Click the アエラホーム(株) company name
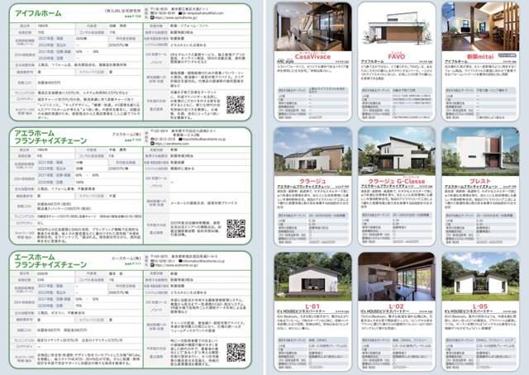The height and width of the screenshot is (375, 529). (126, 134)
